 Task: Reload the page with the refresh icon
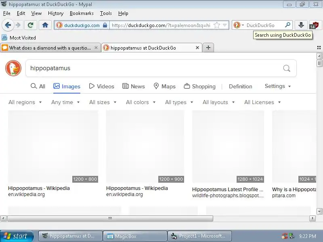31,25
